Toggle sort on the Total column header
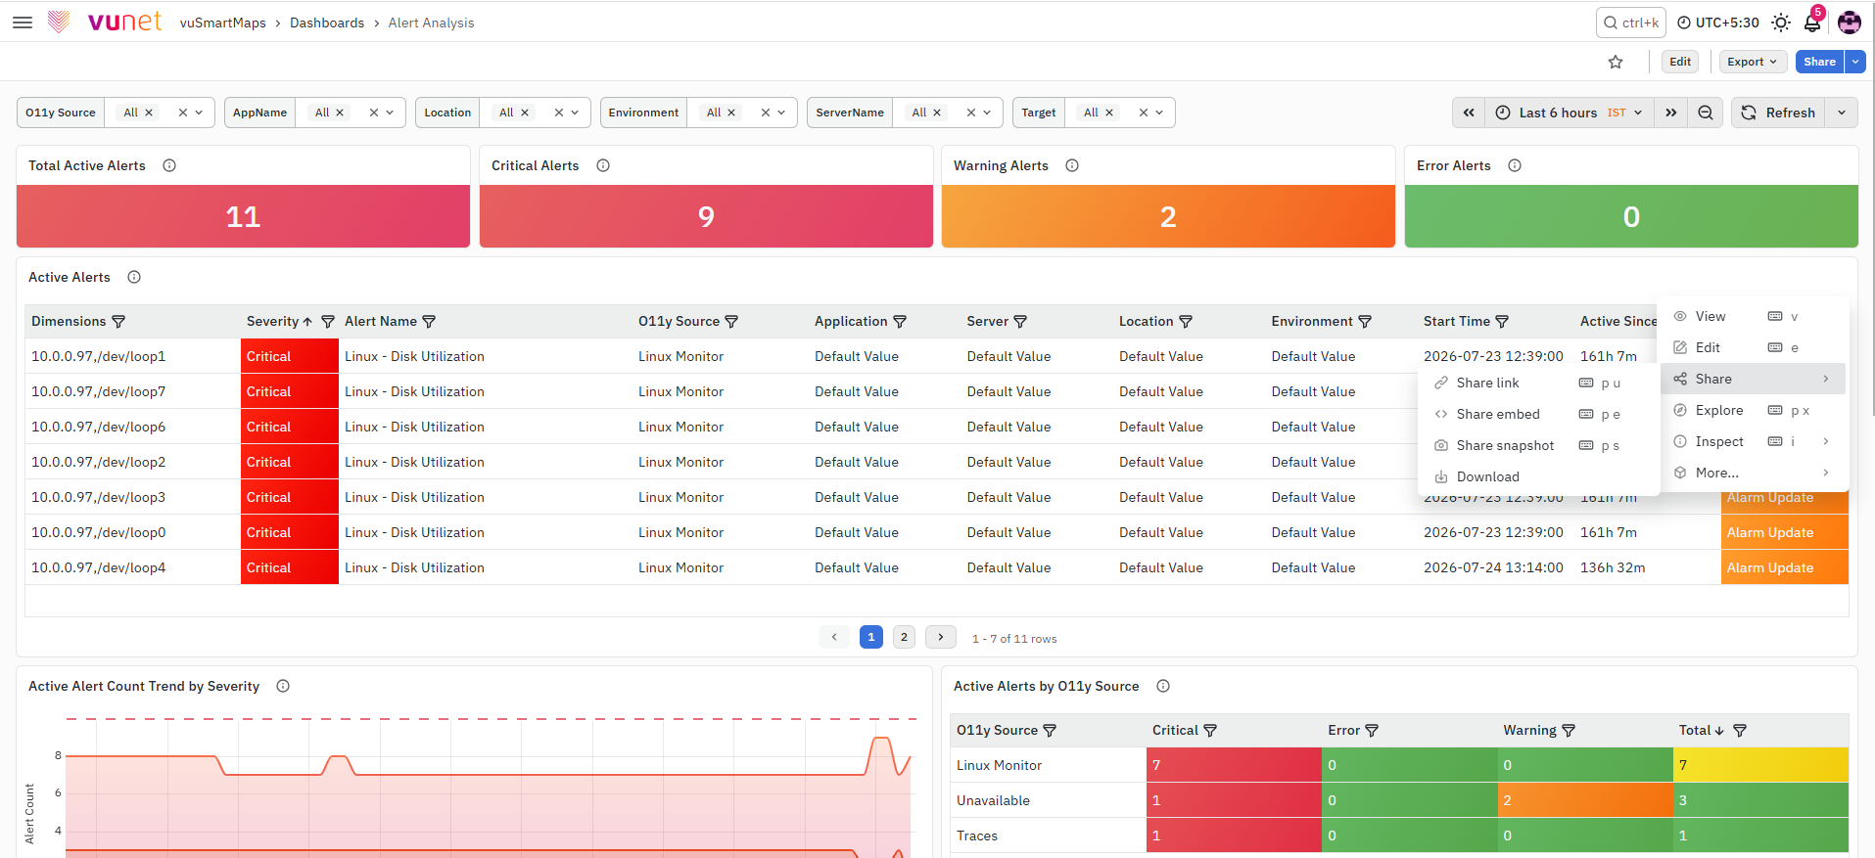 [x=1701, y=730]
